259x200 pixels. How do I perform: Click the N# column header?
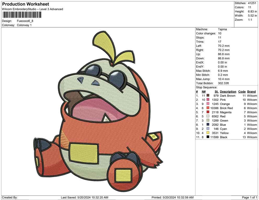(x=204, y=92)
